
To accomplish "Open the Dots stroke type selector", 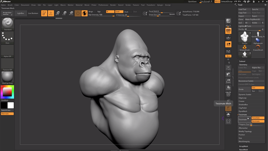I will click(x=7, y=37).
